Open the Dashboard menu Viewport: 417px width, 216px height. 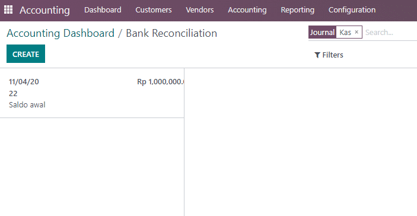pyautogui.click(x=103, y=10)
